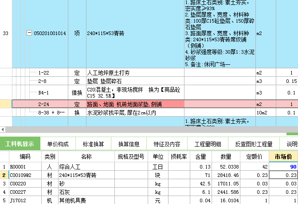Click item name 240*115*53青砖 in row 33
The height and width of the screenshot is (204, 298).
(135, 33)
